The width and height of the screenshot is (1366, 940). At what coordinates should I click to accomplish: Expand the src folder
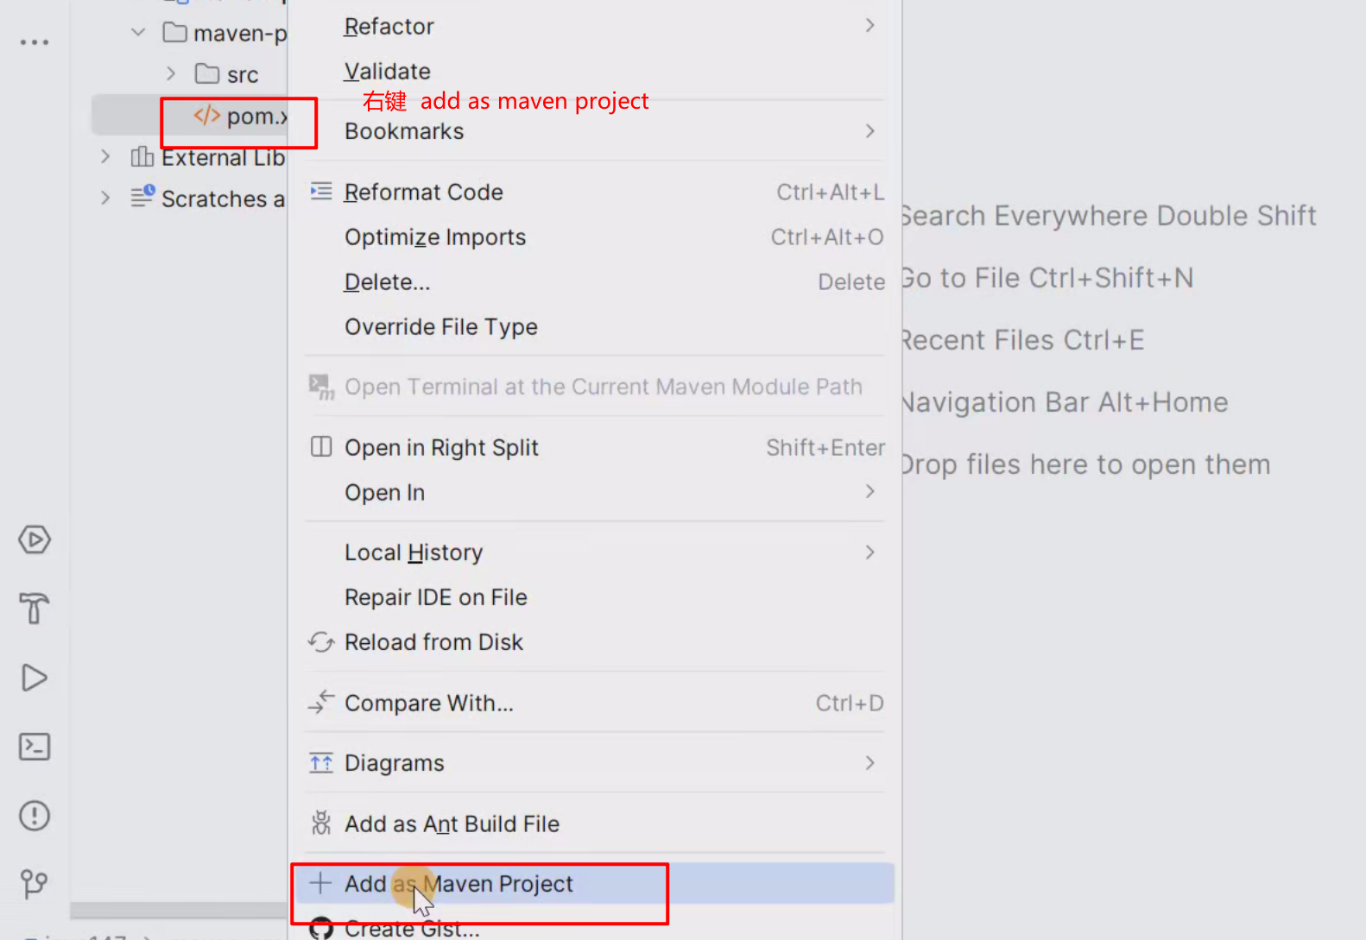pos(171,74)
